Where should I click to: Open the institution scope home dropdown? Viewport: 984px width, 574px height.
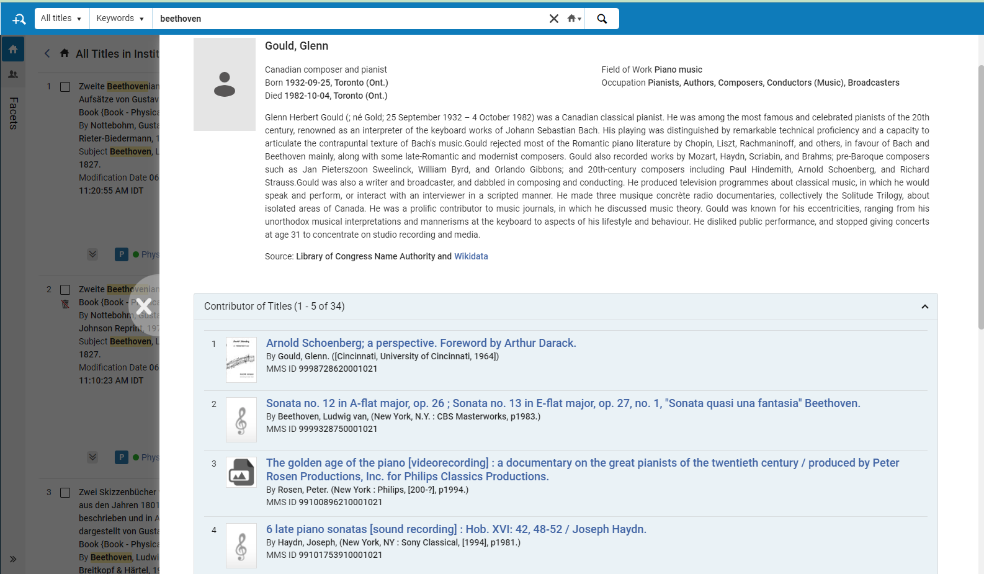click(574, 19)
